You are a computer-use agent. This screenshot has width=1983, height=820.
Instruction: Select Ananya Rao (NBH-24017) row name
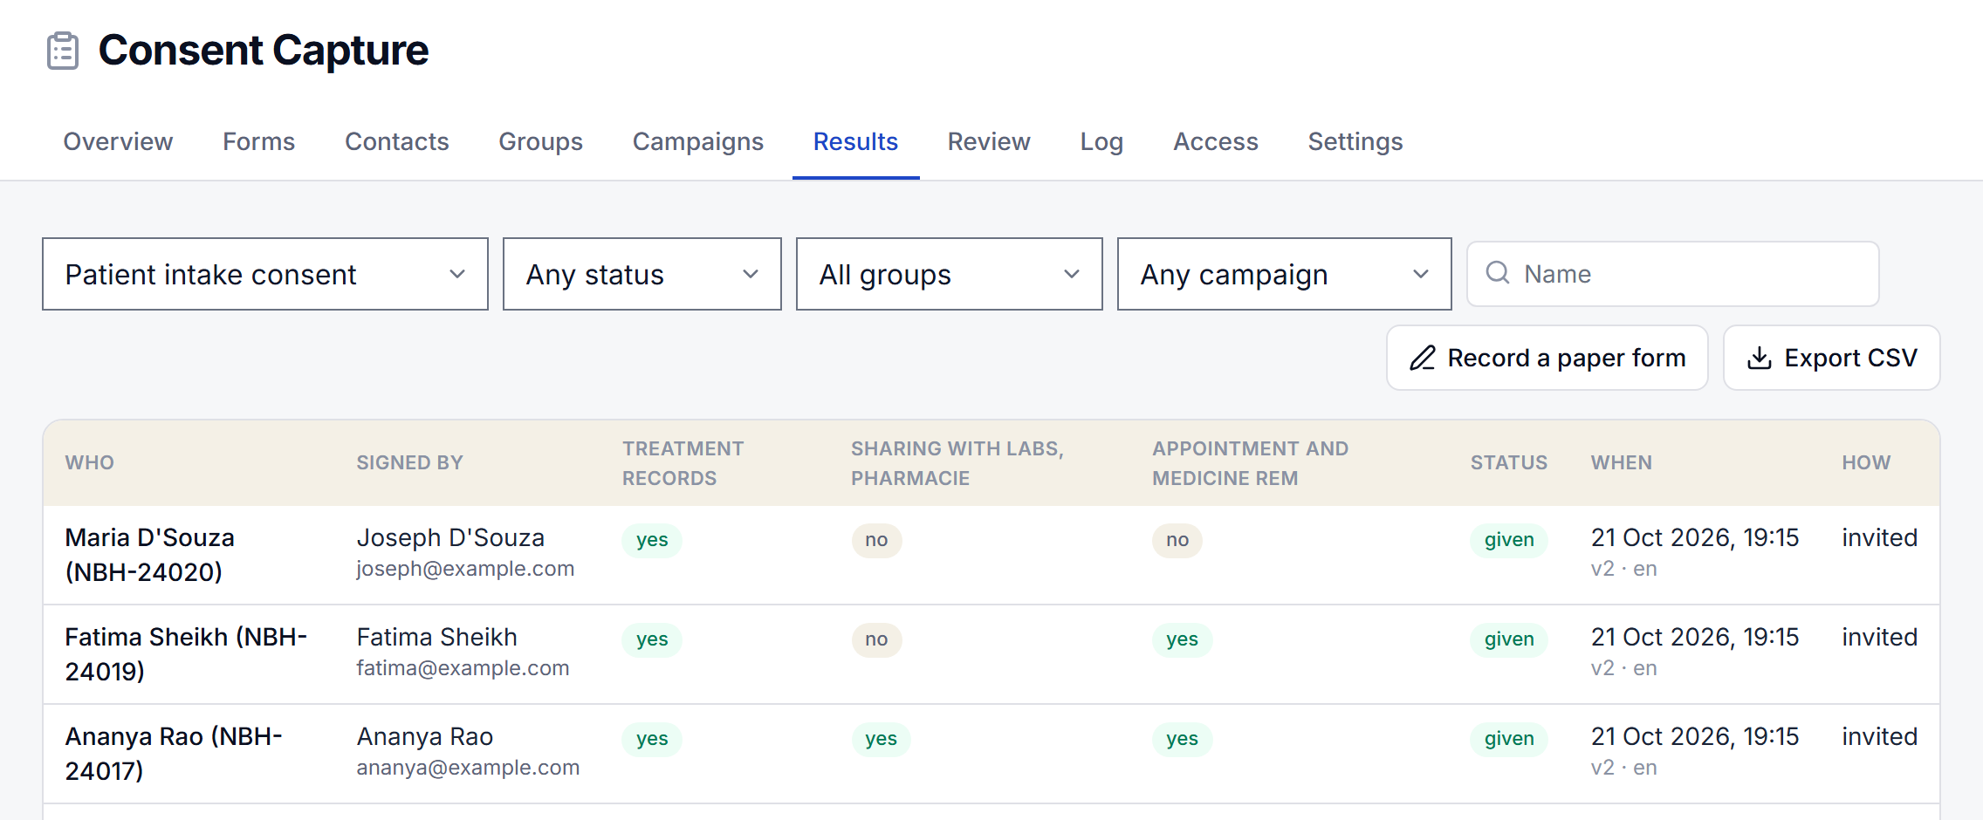[x=174, y=754]
